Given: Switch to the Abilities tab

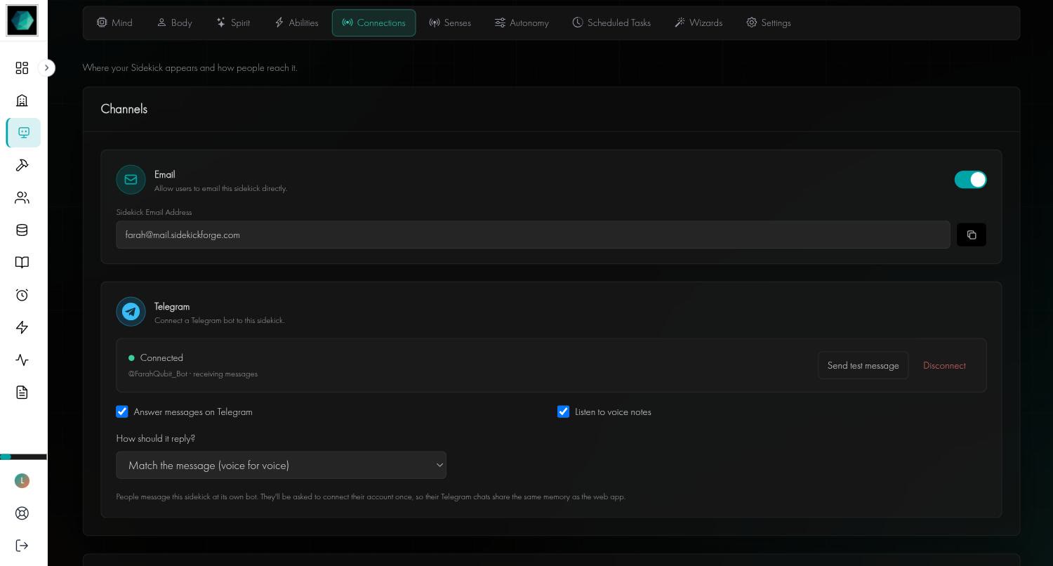Looking at the screenshot, I should (x=296, y=22).
